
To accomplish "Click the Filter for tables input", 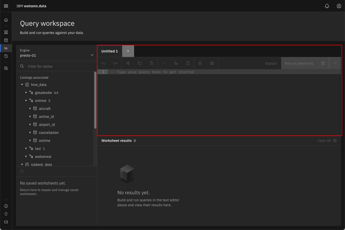I will [57, 66].
